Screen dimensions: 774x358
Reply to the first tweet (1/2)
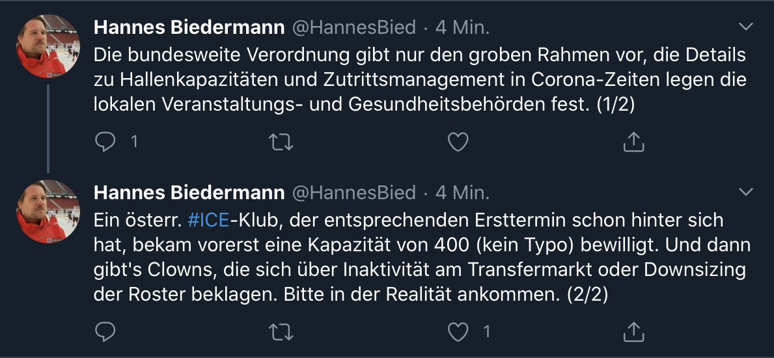click(105, 141)
